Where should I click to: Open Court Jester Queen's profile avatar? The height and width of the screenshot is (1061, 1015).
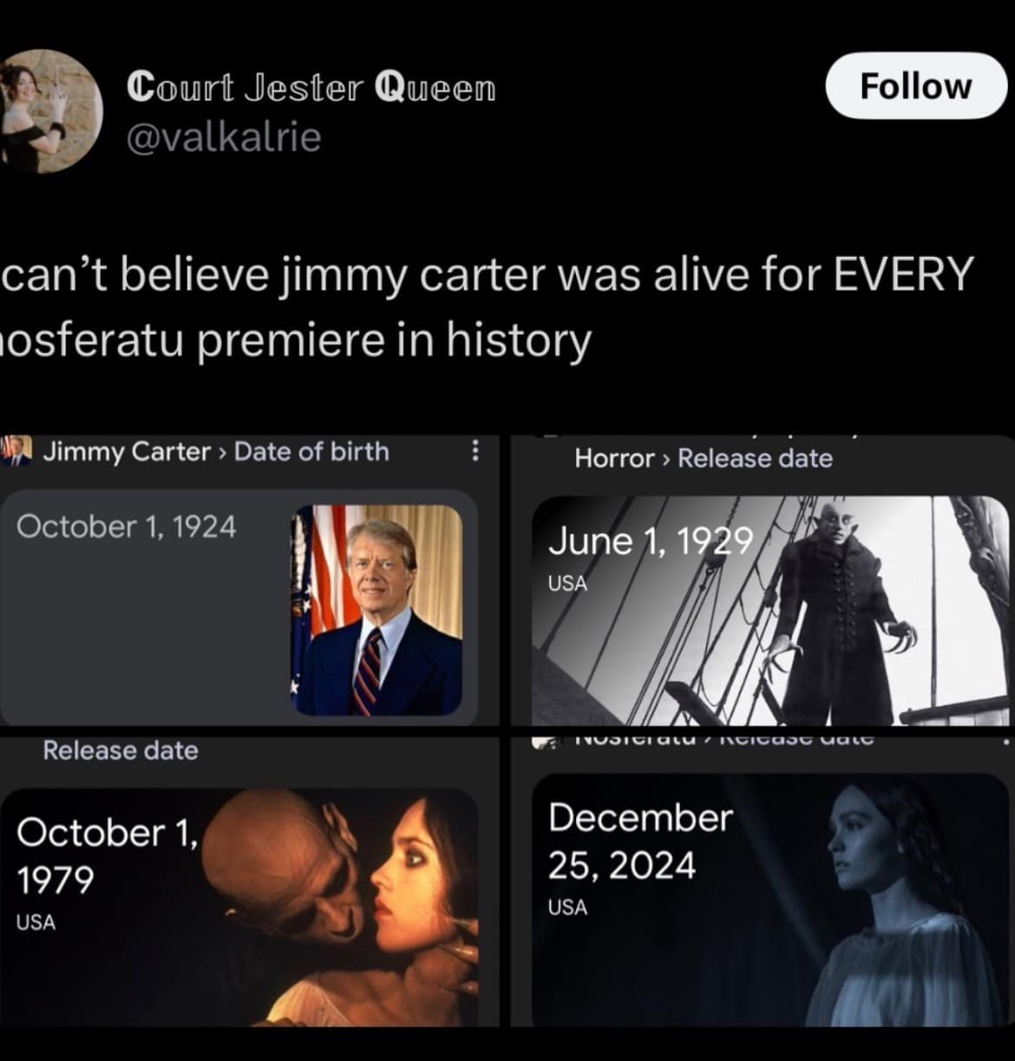[50, 110]
